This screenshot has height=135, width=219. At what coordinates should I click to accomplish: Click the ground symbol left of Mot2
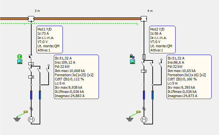pyautogui.click(x=129, y=119)
